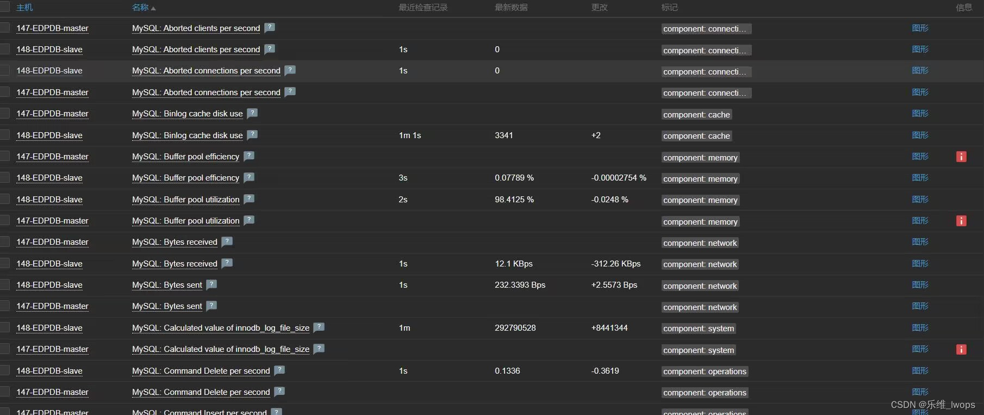Show red error info for master Buffer pool utilization

click(961, 221)
